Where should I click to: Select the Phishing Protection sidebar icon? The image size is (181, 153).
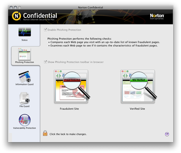(x=24, y=54)
